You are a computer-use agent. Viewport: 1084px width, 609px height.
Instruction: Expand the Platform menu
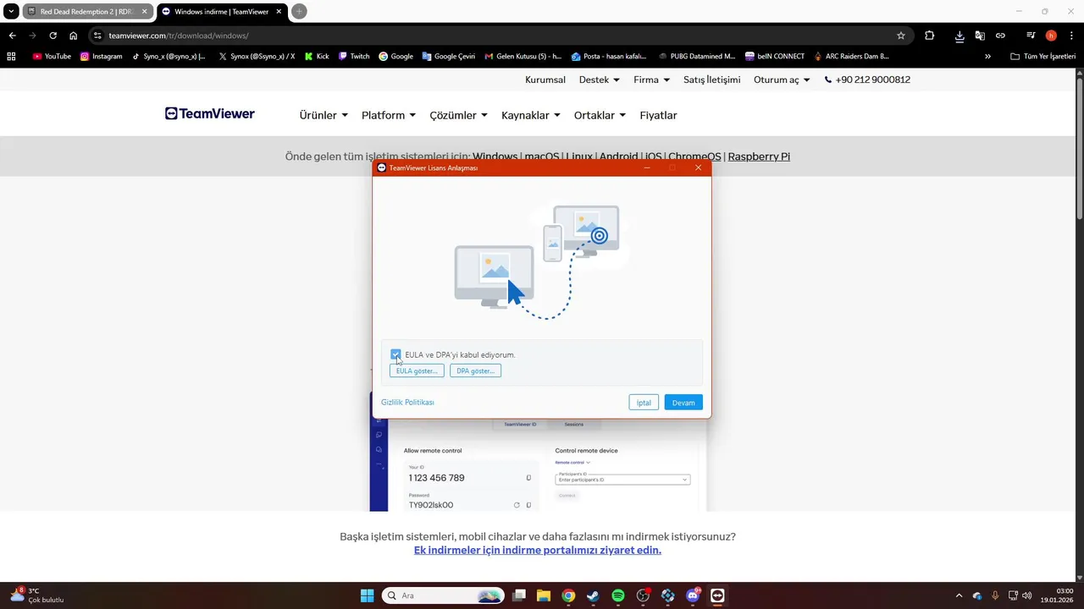pyautogui.click(x=389, y=115)
